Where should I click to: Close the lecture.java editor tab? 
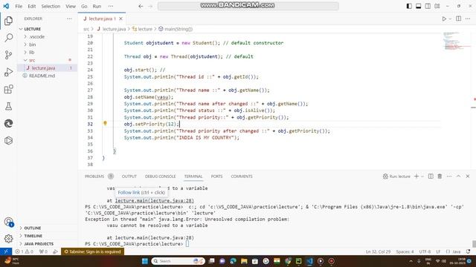pos(120,19)
